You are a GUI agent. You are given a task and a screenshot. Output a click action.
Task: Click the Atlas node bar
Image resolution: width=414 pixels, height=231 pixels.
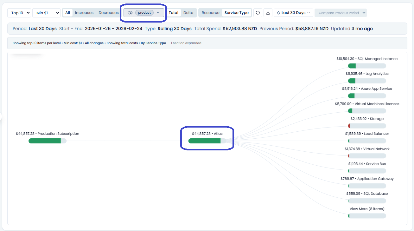207,141
